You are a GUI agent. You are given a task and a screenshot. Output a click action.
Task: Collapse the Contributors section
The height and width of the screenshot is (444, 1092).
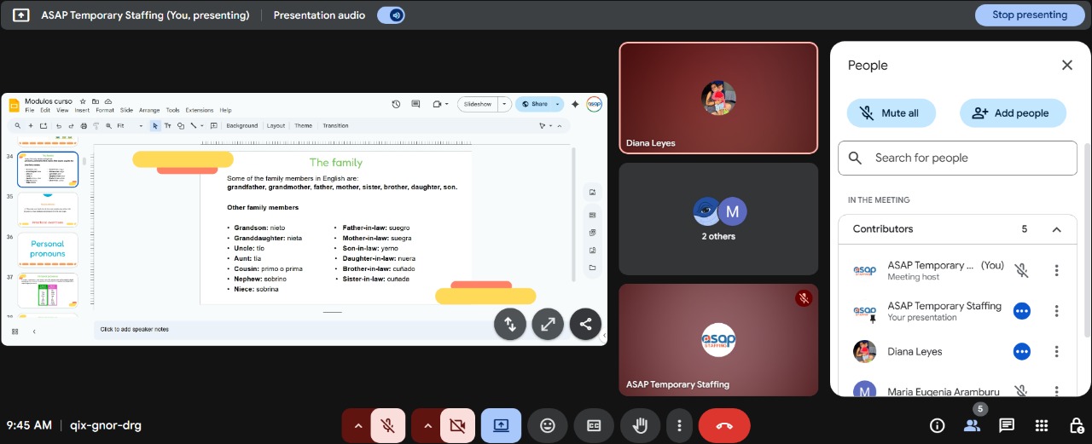pyautogui.click(x=1056, y=229)
